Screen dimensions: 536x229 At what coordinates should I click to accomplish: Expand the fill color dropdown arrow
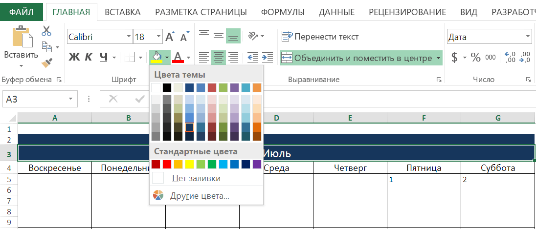pos(167,57)
